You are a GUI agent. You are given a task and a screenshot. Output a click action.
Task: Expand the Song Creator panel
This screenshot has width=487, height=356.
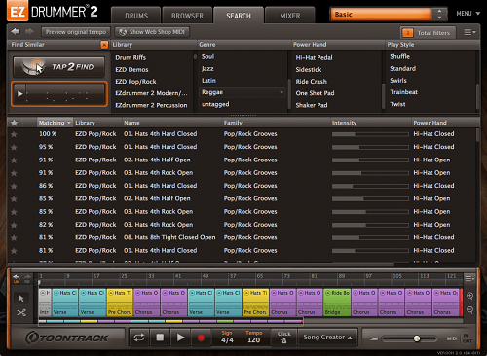tap(328, 338)
